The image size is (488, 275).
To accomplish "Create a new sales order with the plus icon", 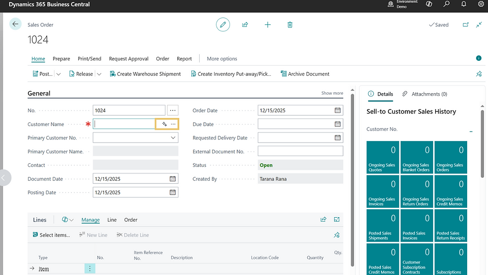I will pos(268,24).
